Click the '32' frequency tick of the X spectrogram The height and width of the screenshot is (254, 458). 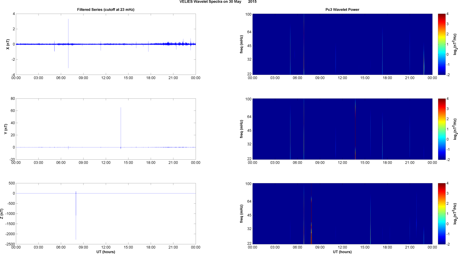(250, 59)
